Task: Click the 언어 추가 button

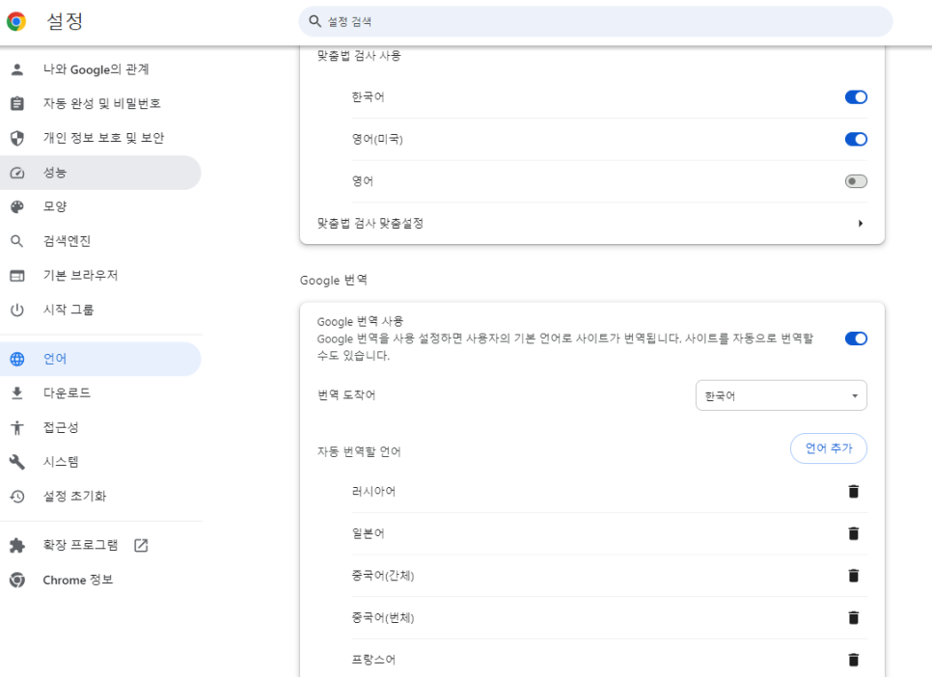Action: pyautogui.click(x=828, y=448)
